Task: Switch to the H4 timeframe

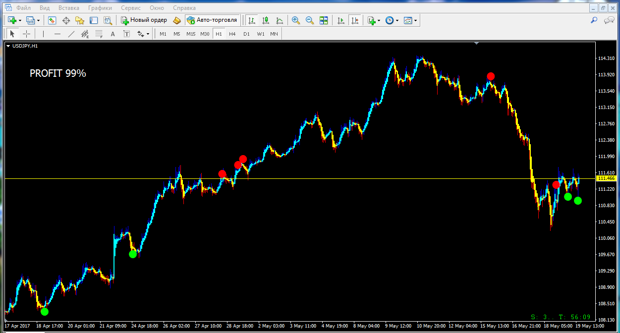Action: click(232, 34)
